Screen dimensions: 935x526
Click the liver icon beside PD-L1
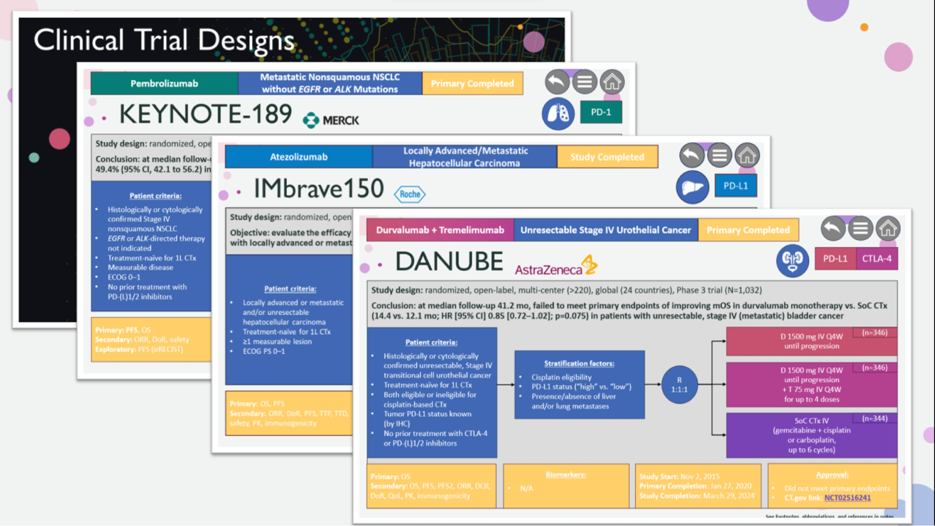[x=692, y=187]
